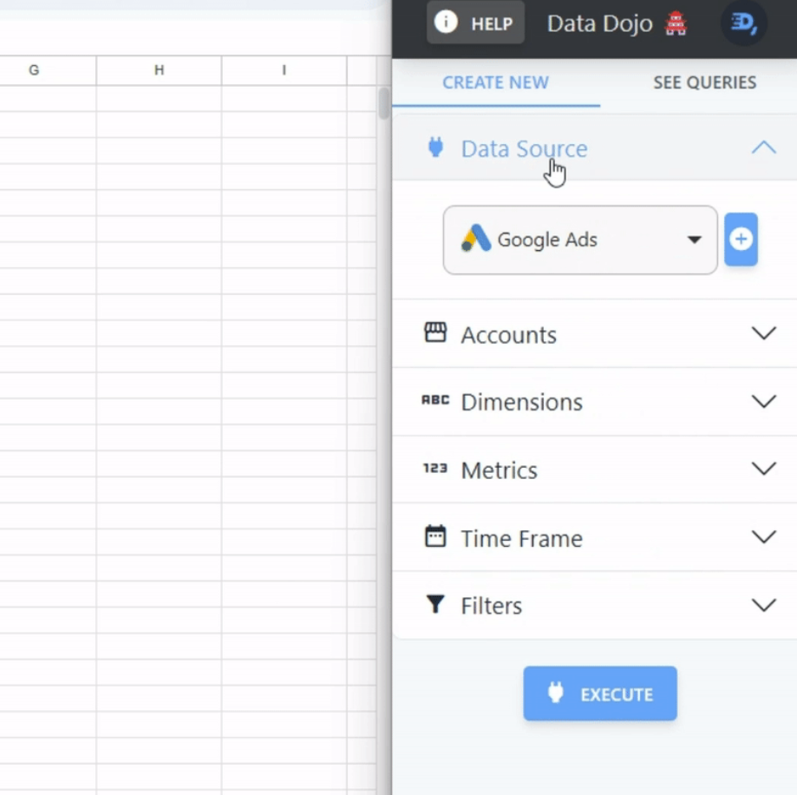Click the ABC icon next to Dimensions
Screen dimensions: 797x795
coord(435,400)
